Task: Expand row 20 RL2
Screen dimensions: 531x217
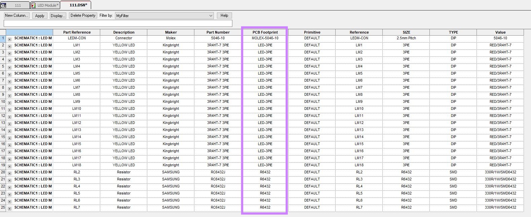Action: (x=9, y=173)
